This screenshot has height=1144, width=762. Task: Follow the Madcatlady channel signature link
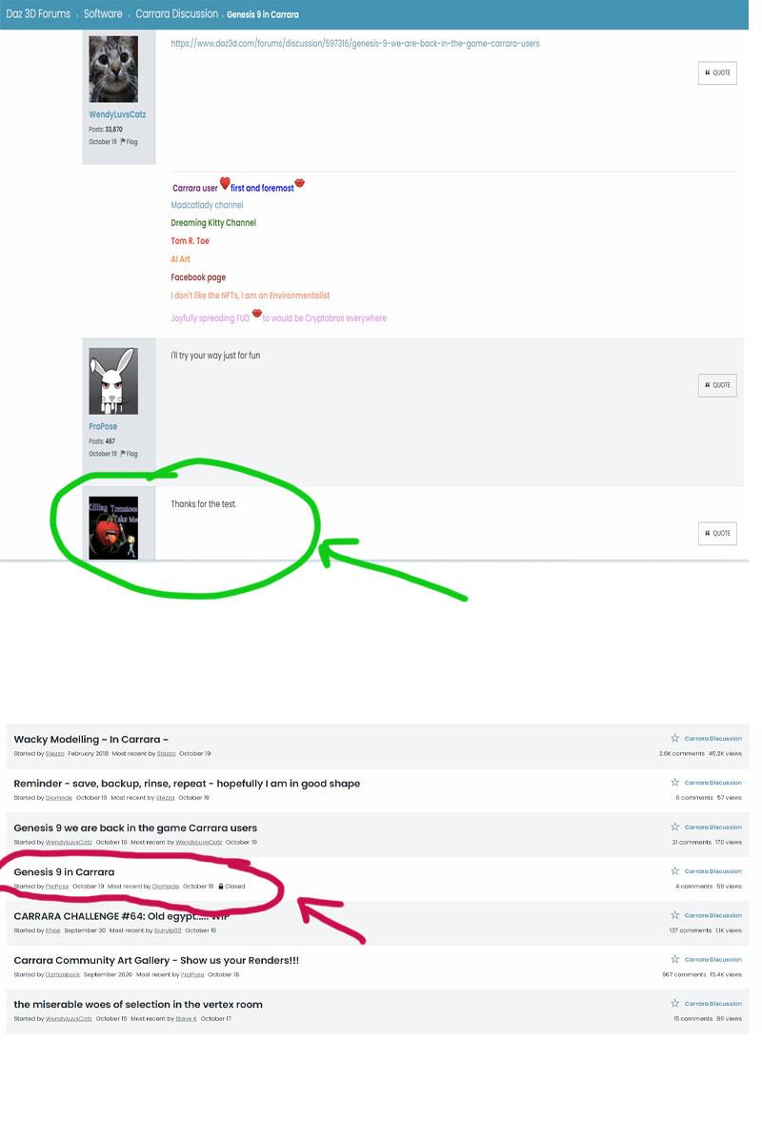click(207, 205)
